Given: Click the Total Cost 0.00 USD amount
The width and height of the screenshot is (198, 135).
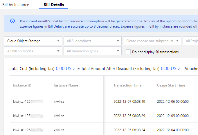Looking at the screenshot, I should (x=65, y=69).
